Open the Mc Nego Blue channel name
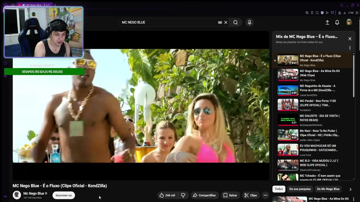 coord(34,193)
